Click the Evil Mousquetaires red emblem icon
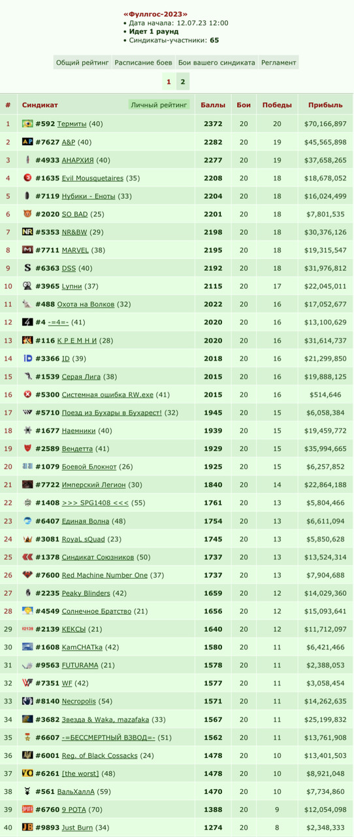Viewport: 354px width, 837px height. point(27,178)
